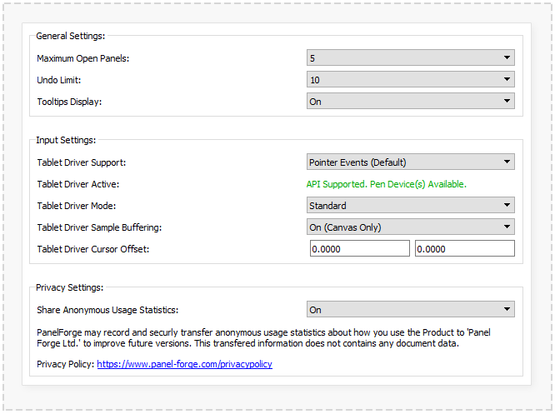Open the panel-forge.com privacy policy link
This screenshot has height=414, width=555.
coord(184,364)
